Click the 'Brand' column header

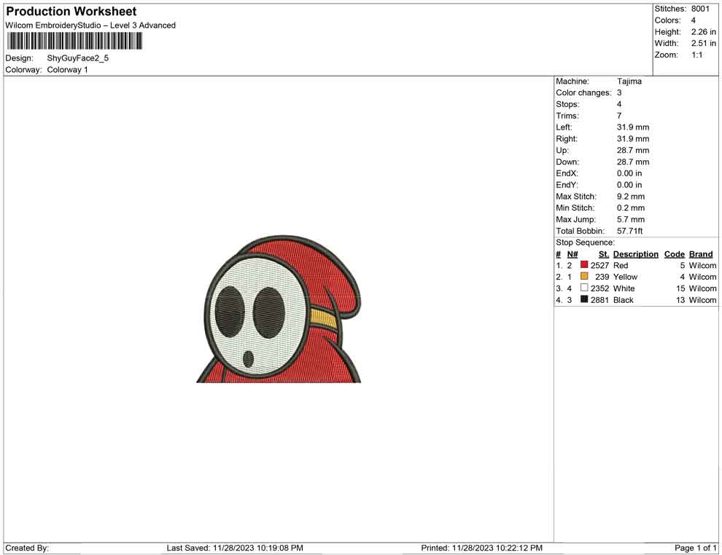pos(701,254)
